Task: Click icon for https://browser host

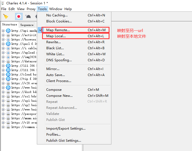Action: point(8,39)
